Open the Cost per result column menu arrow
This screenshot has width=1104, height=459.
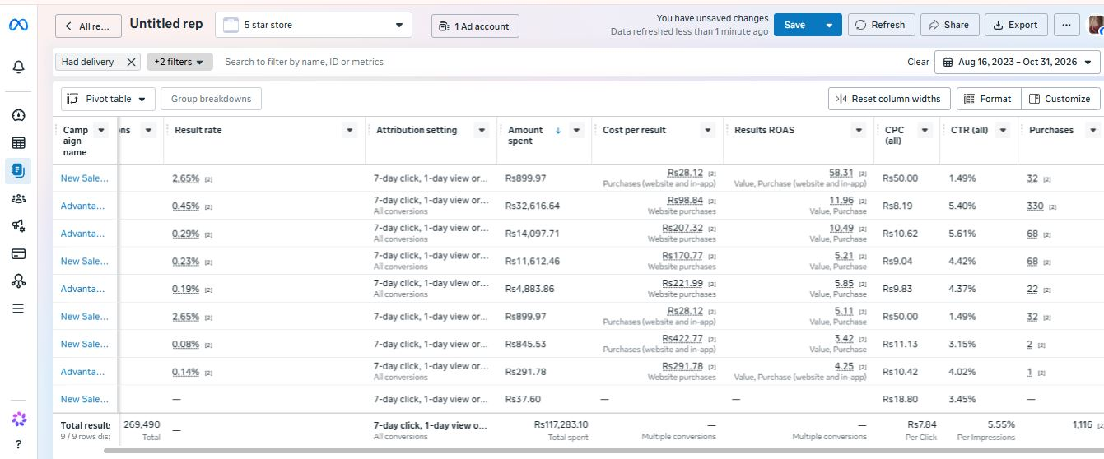point(708,130)
